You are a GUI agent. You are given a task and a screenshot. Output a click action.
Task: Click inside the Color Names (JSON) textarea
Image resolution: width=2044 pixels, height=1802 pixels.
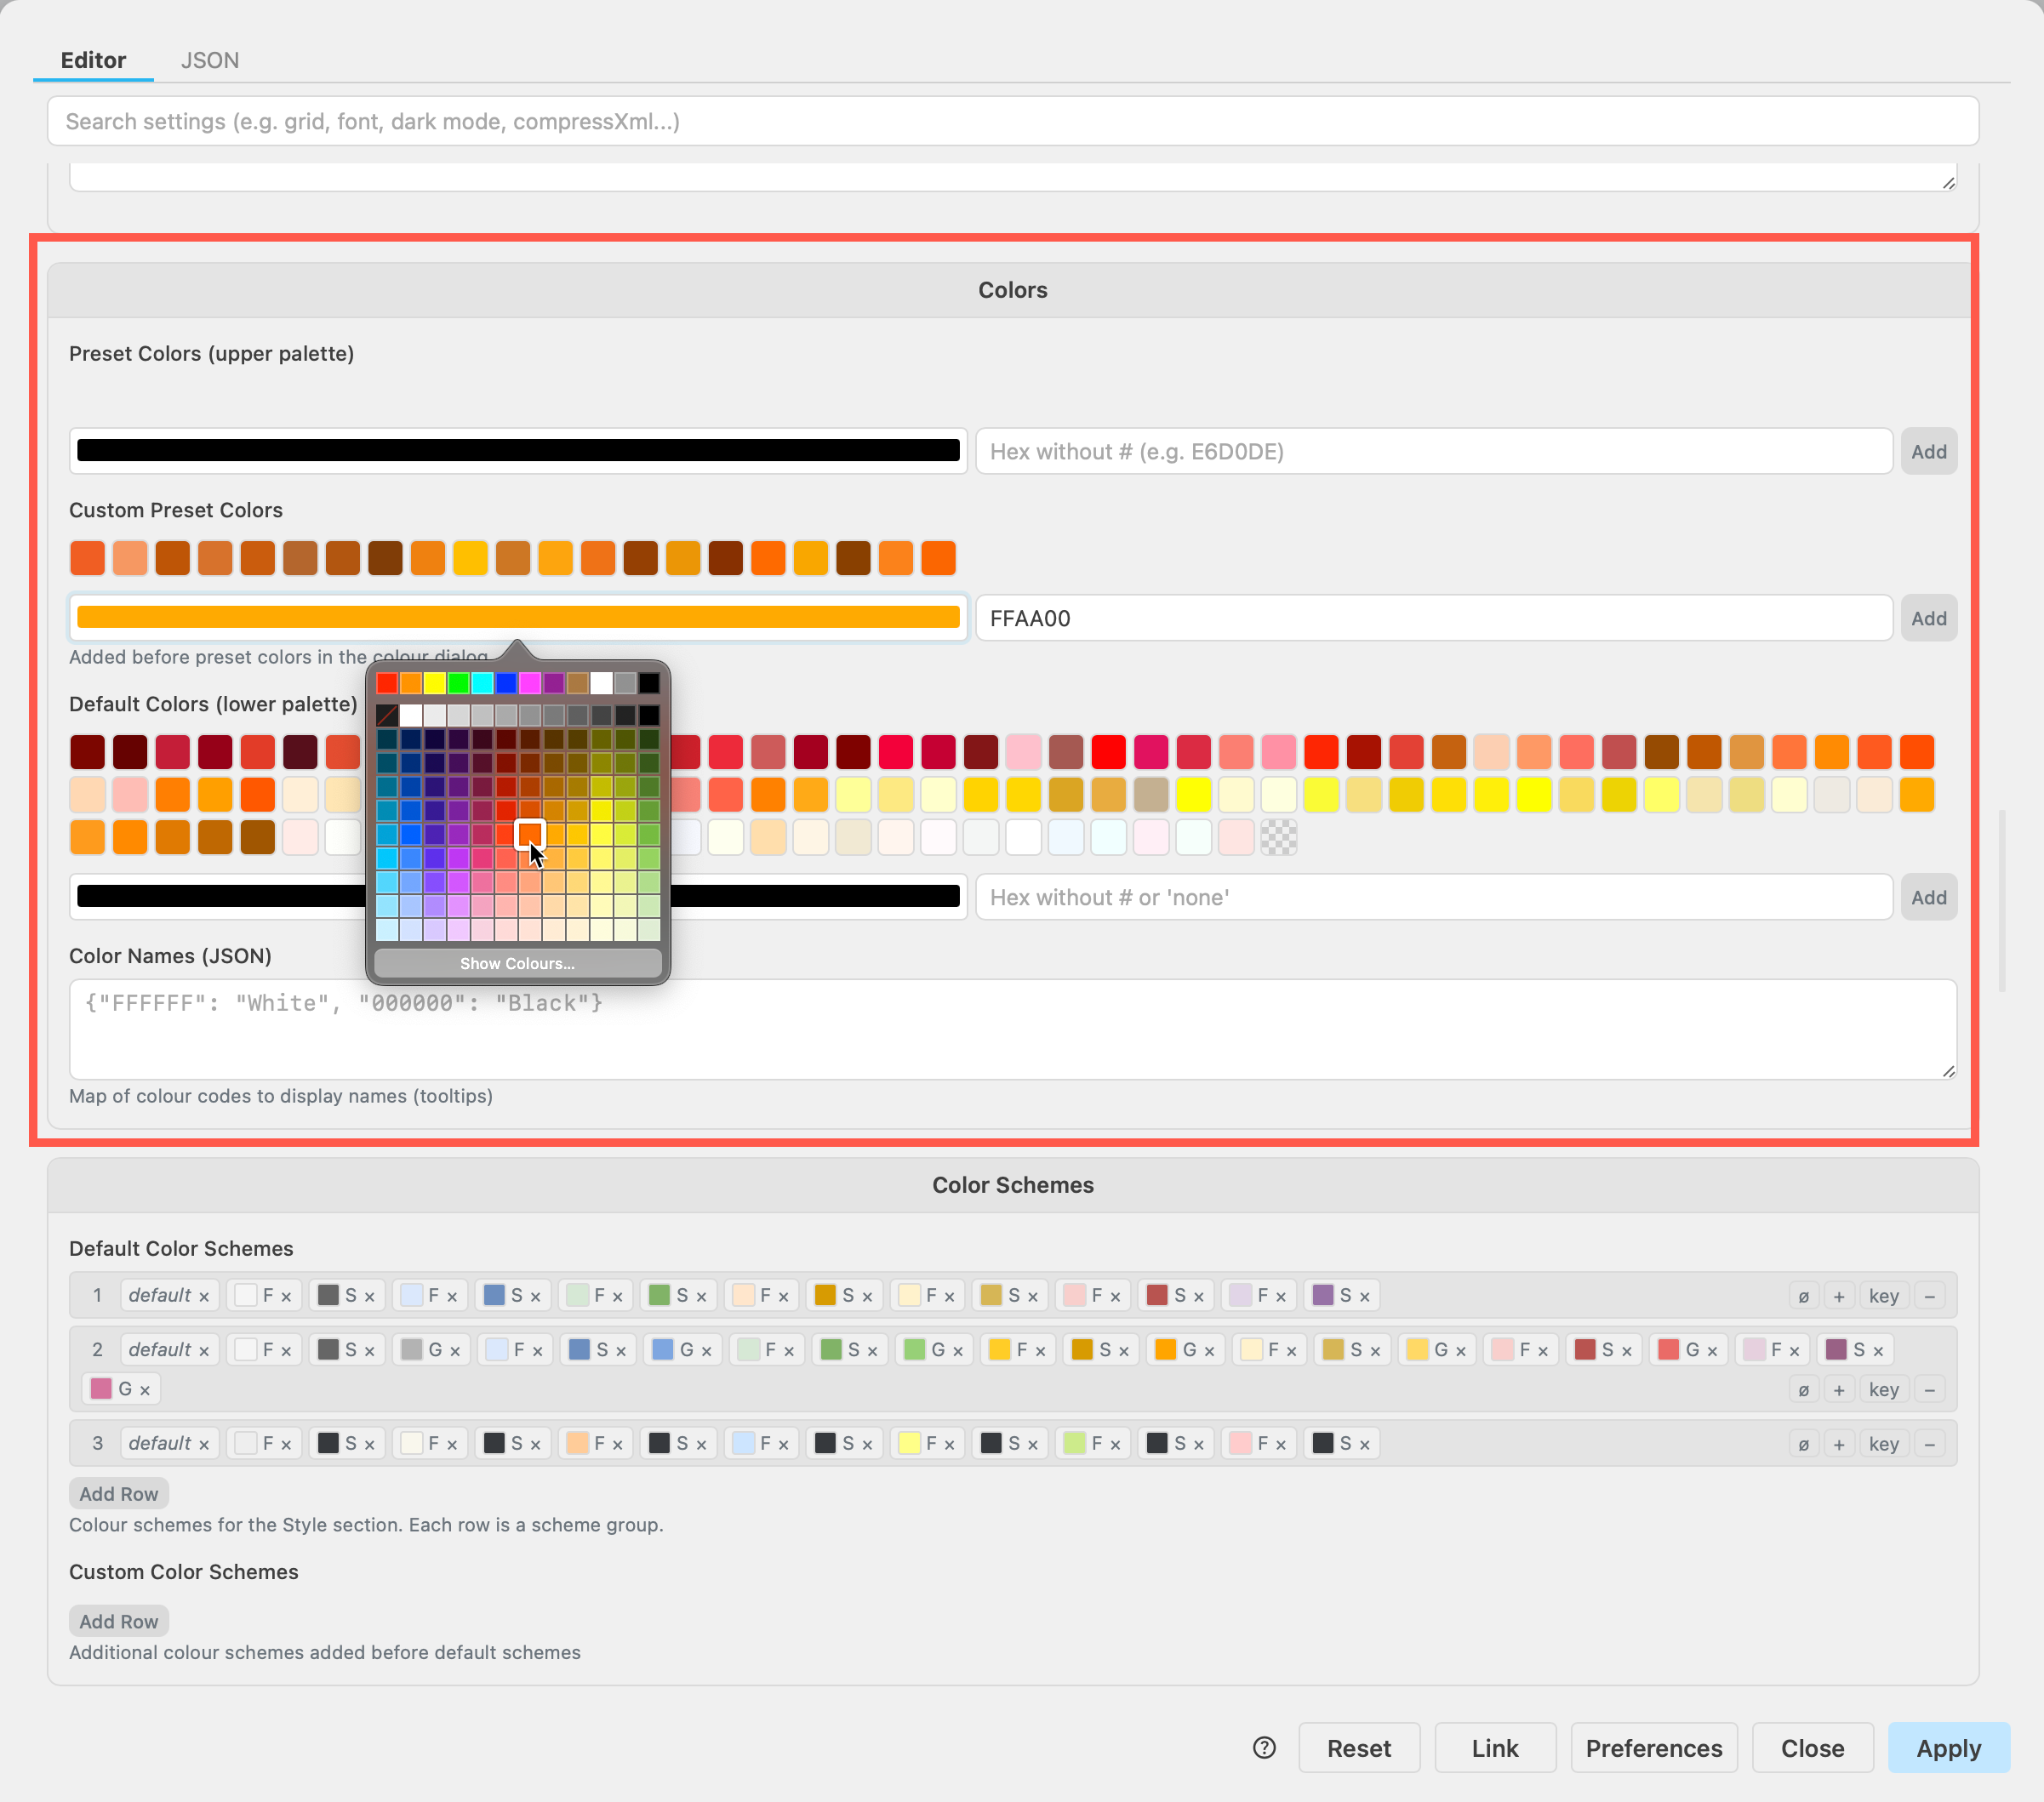(1013, 1029)
